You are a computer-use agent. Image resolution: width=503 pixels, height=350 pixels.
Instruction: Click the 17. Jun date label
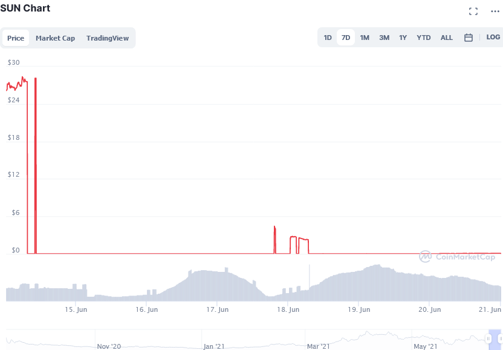click(218, 309)
